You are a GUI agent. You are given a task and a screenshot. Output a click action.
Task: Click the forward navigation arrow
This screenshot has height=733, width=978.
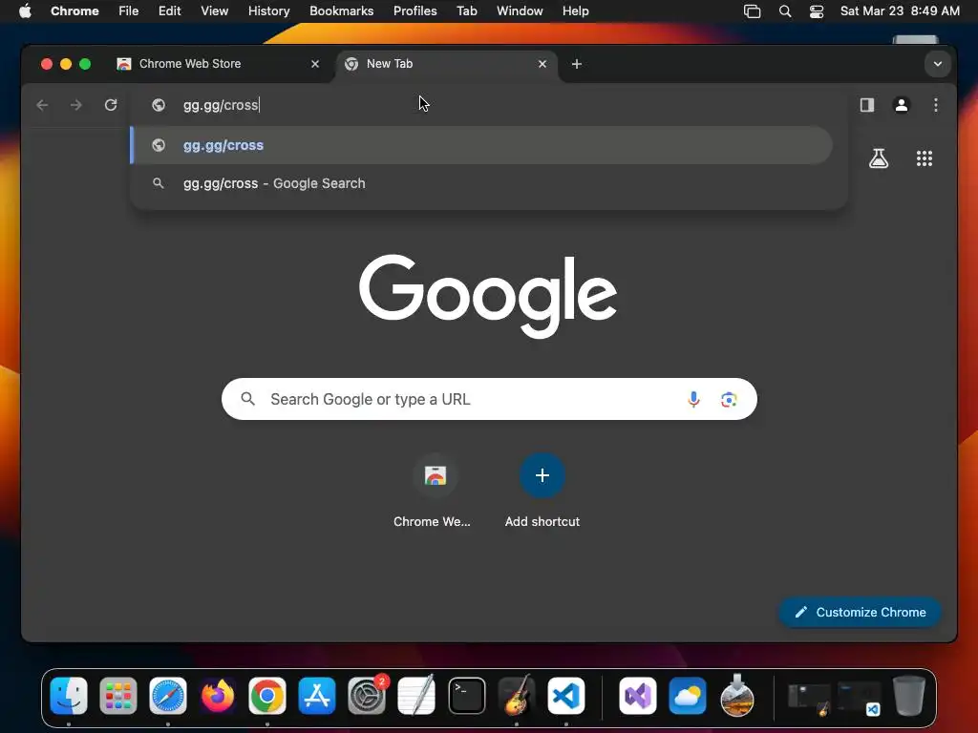(x=76, y=105)
